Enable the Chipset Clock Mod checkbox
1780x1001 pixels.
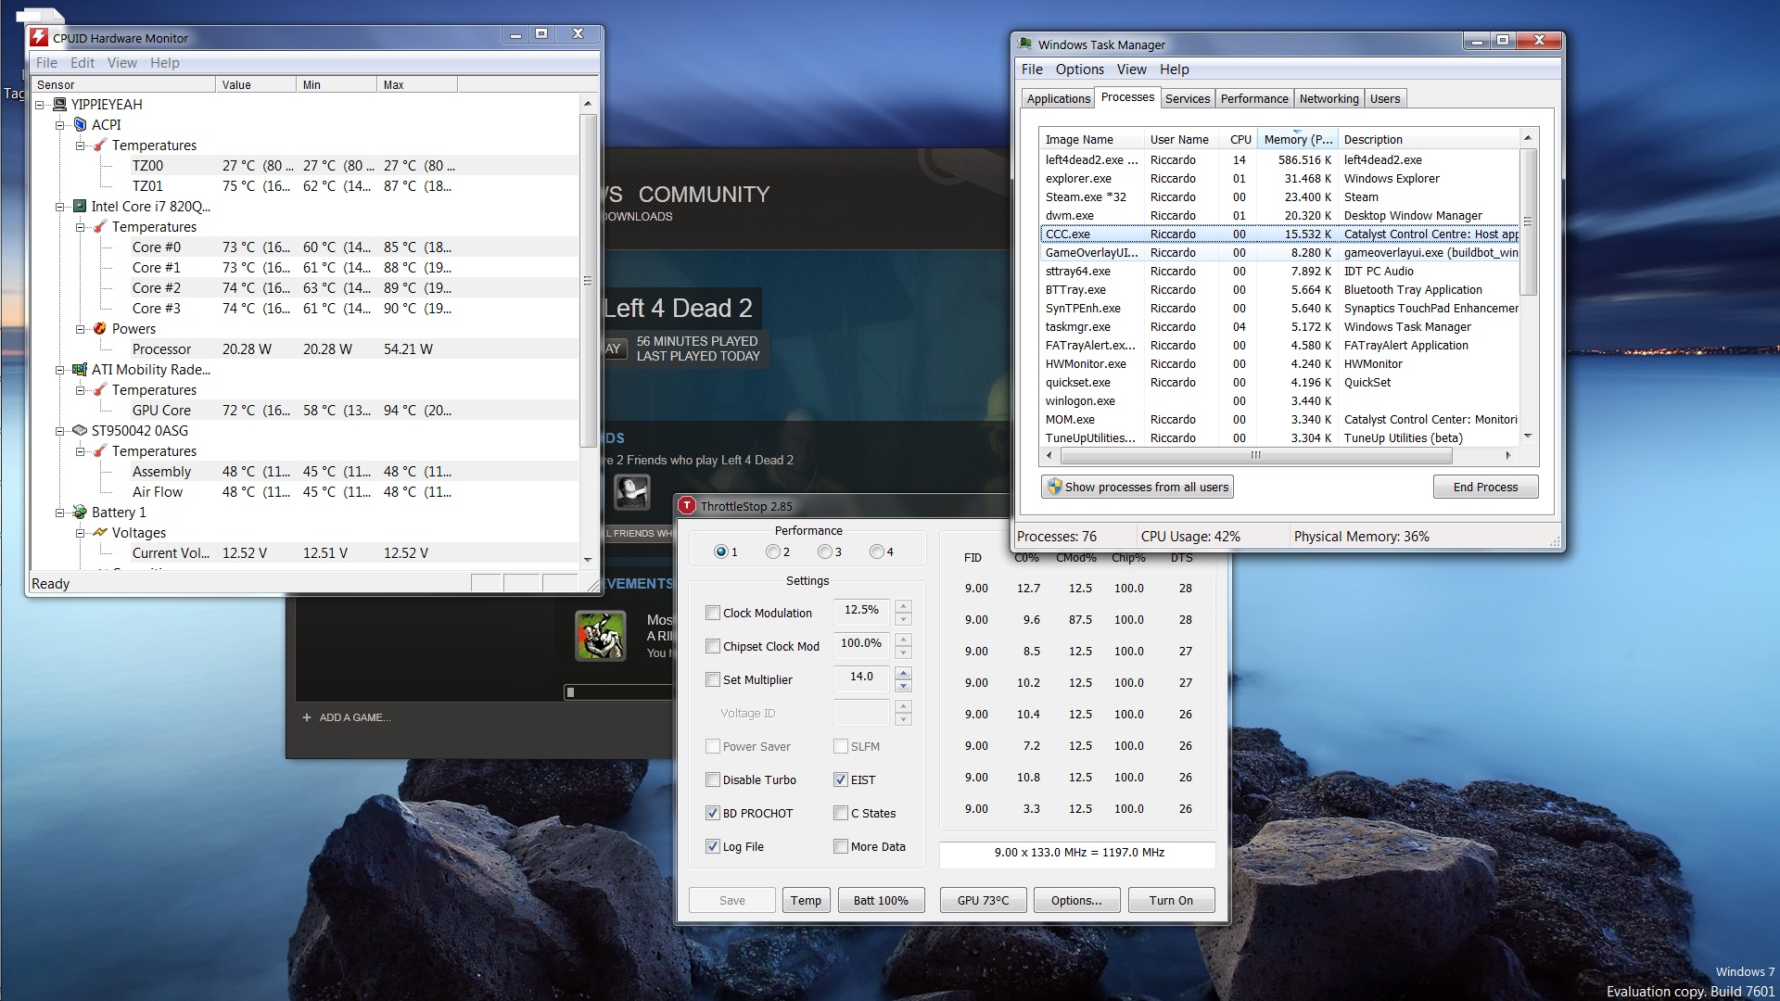[x=713, y=646]
